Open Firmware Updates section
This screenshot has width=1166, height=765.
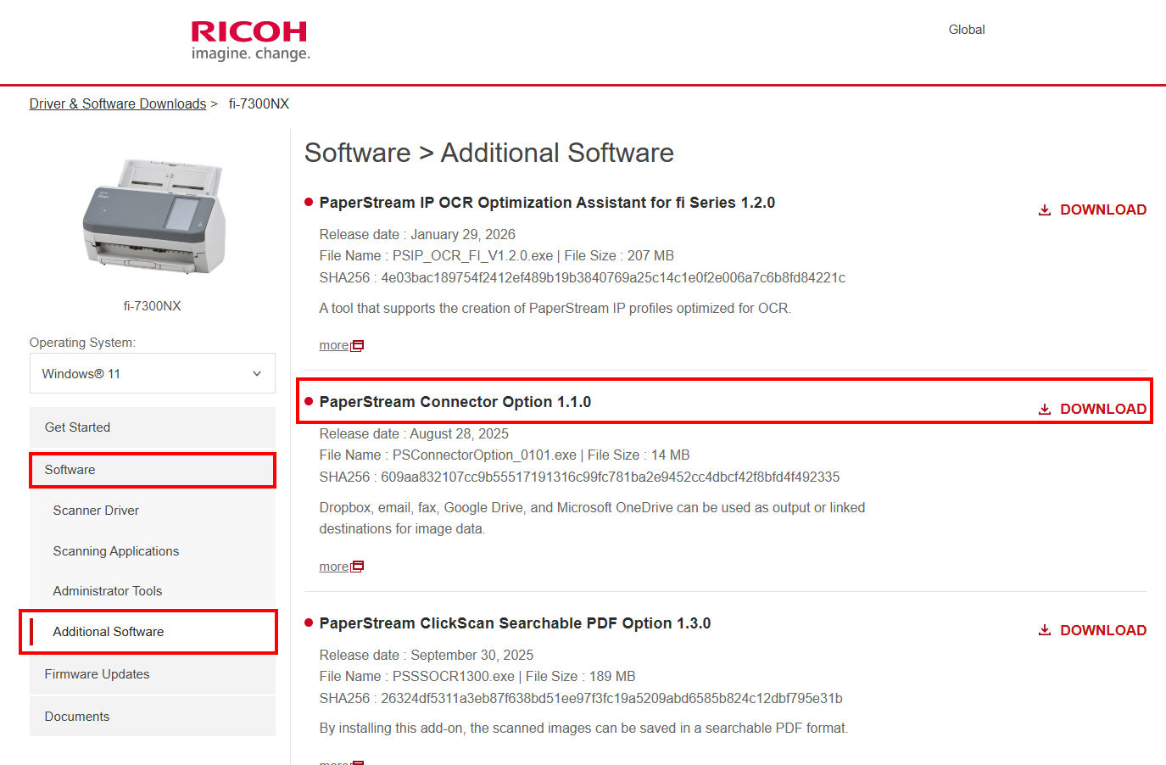[x=153, y=674]
